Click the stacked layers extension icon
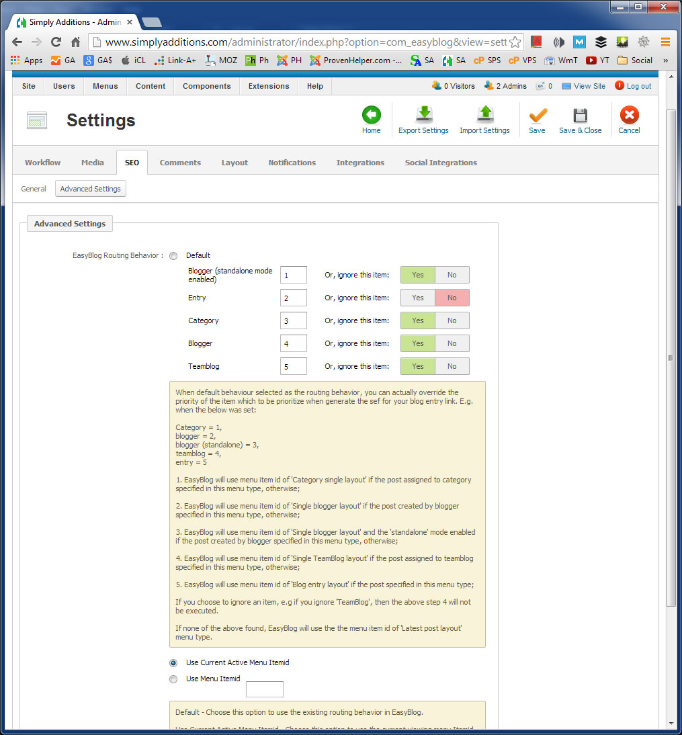Viewport: 682px width, 735px height. 601,42
